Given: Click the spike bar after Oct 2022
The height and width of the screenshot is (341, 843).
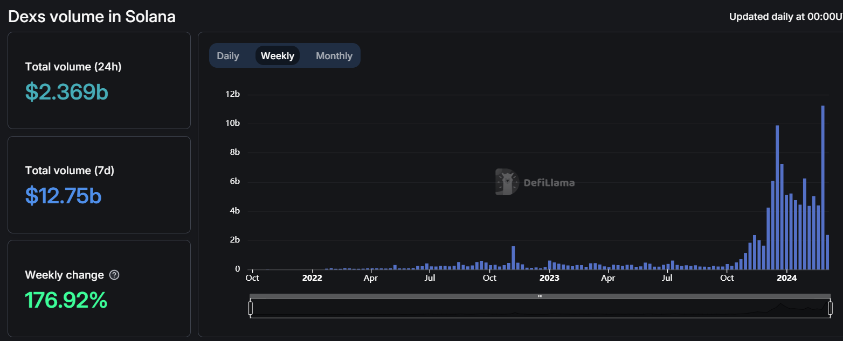Looking at the screenshot, I should [x=513, y=258].
